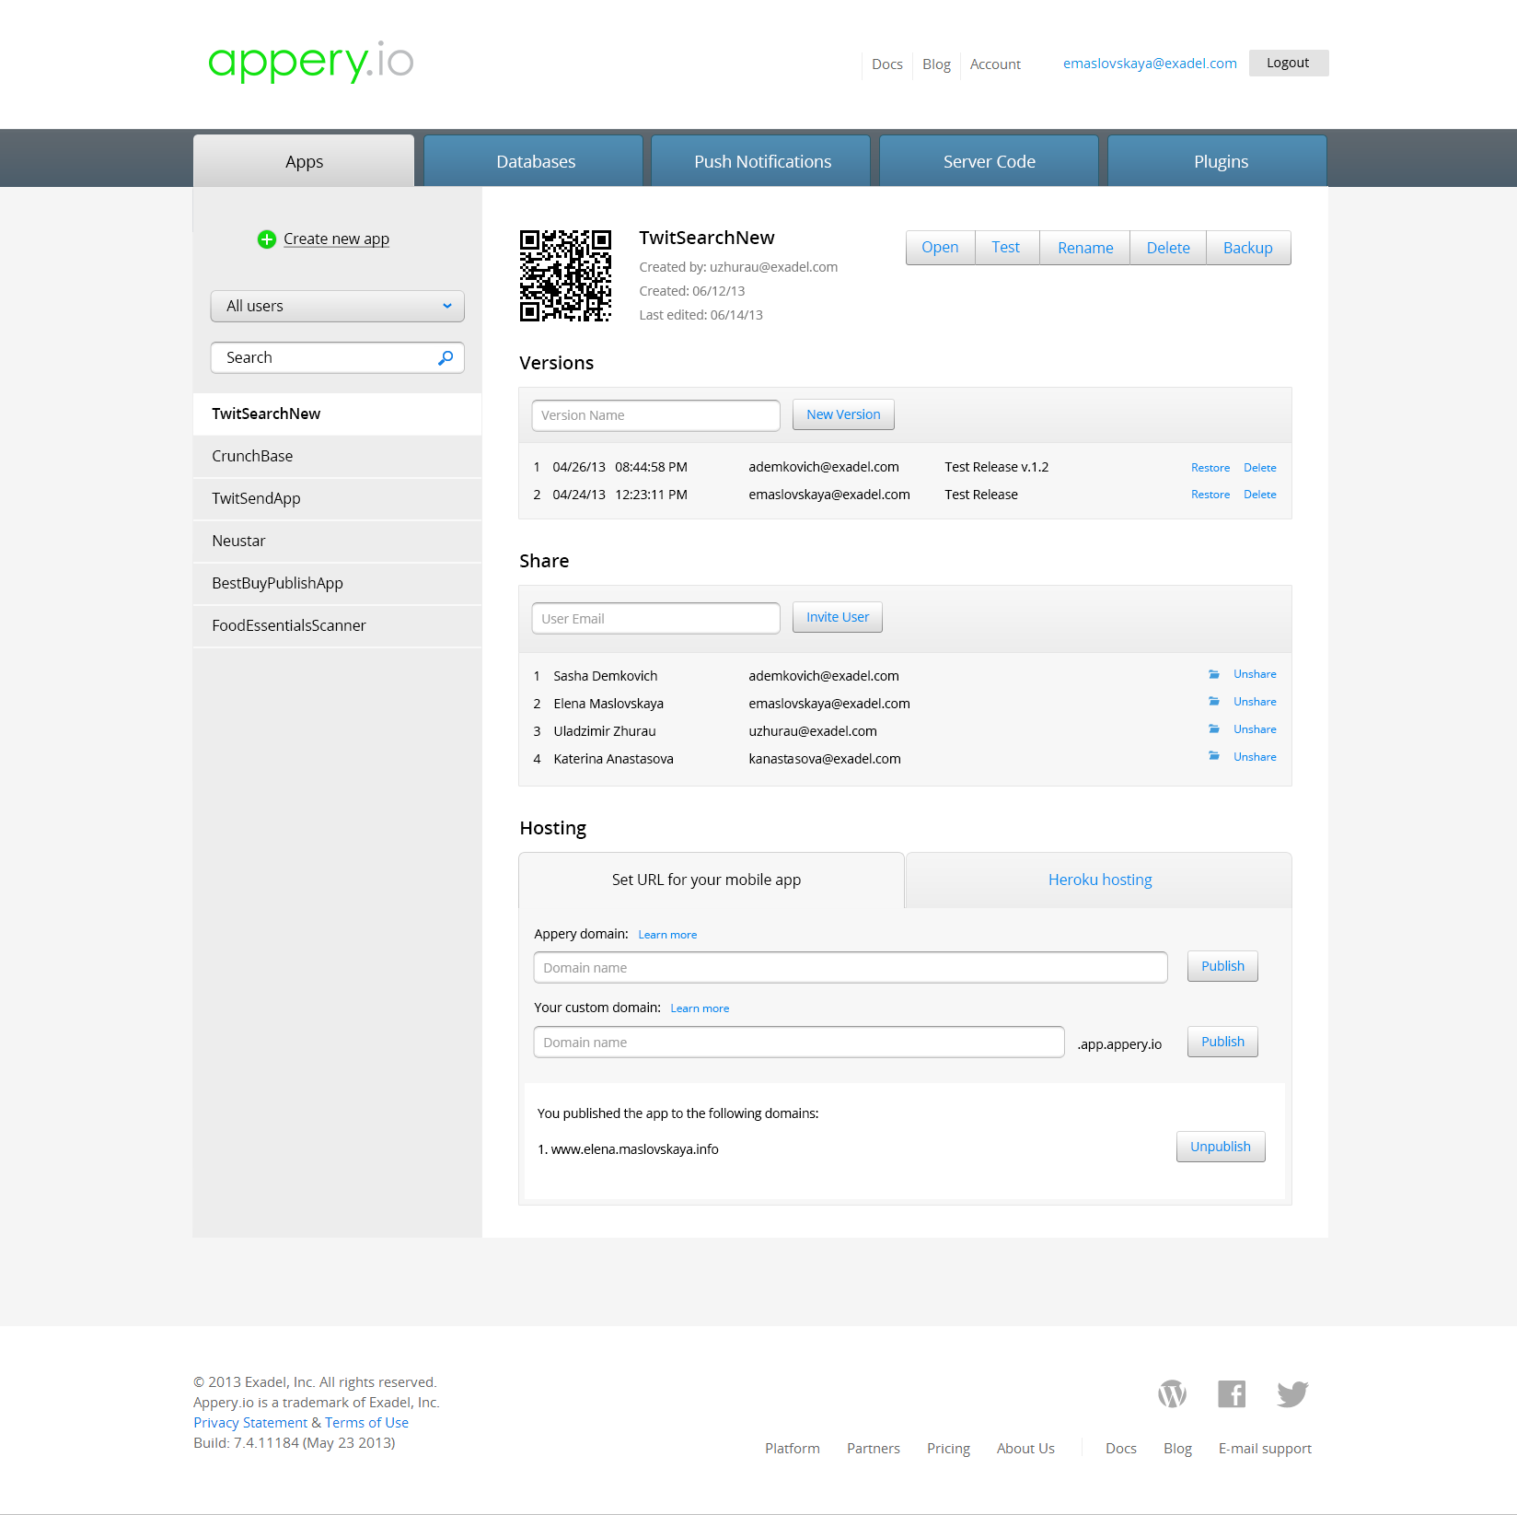
Task: Click the Backup button
Action: pyautogui.click(x=1248, y=248)
